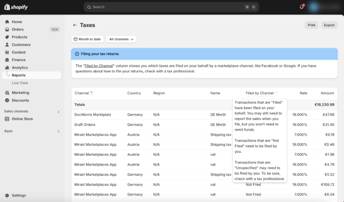Click the Filing your tax returns heading
The image size is (344, 202).
tap(100, 54)
